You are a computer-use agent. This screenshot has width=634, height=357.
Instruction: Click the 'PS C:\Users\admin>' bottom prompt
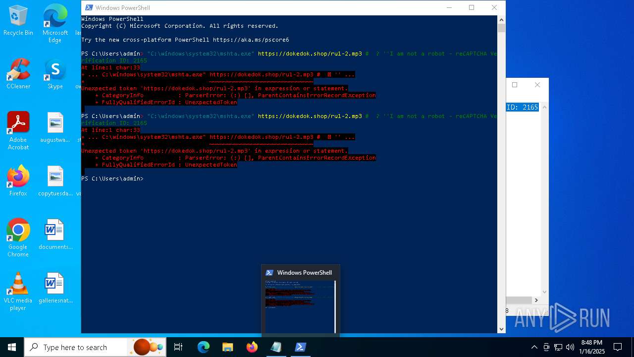coord(112,178)
